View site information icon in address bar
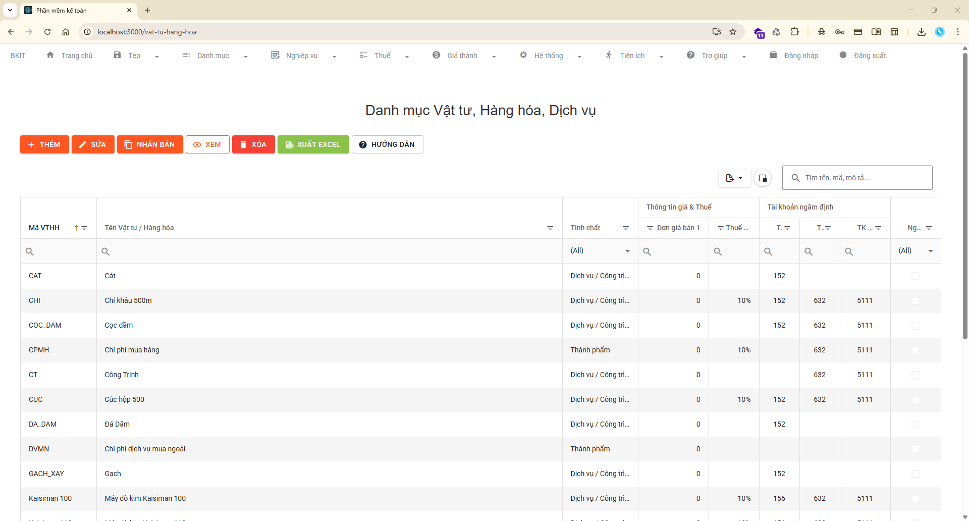969x521 pixels. tap(87, 32)
